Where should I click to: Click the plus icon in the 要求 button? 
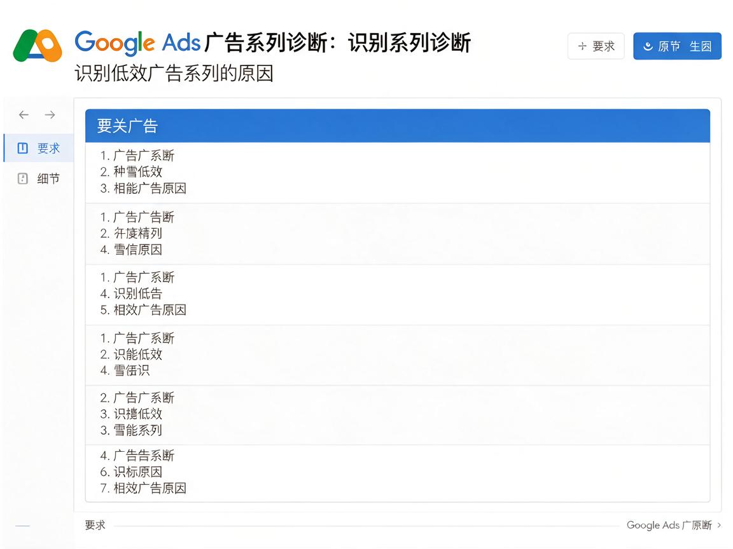[582, 46]
